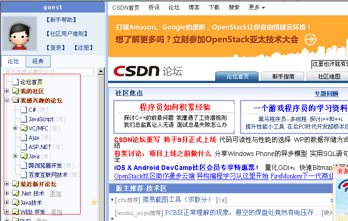Click the 这里也许就有 search box
Viewport: 348px width, 221px height.
tap(329, 64)
